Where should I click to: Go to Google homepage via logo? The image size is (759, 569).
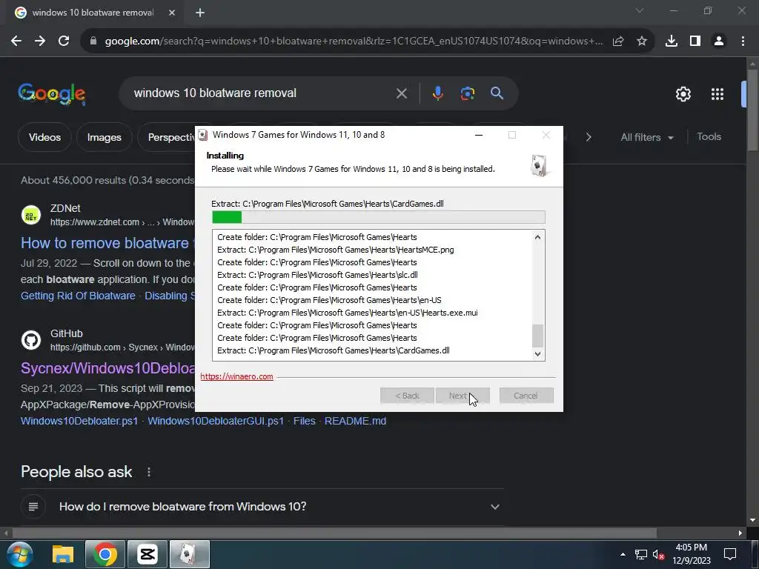(52, 94)
